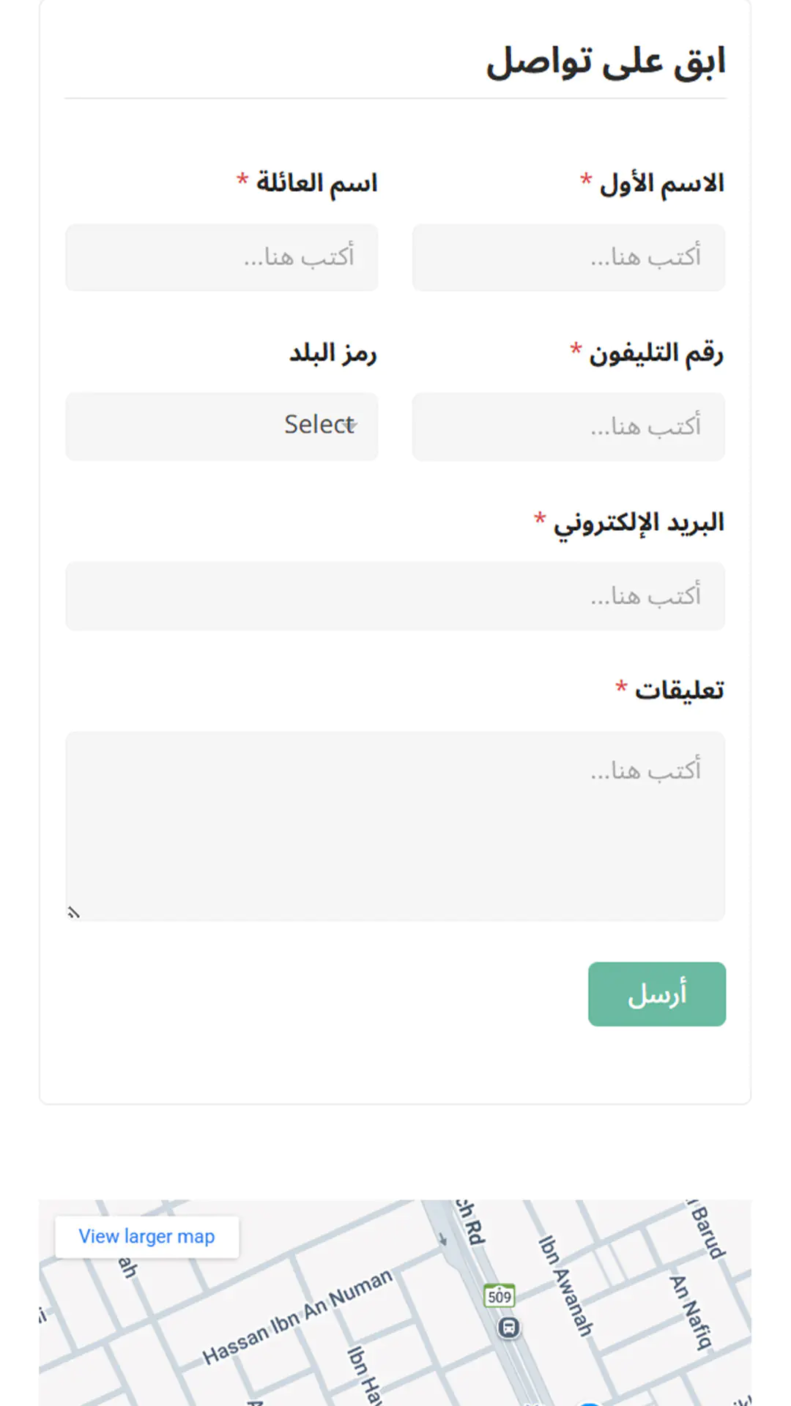791x1406 pixels.
Task: Click the bus stop icon on map
Action: tap(508, 1327)
